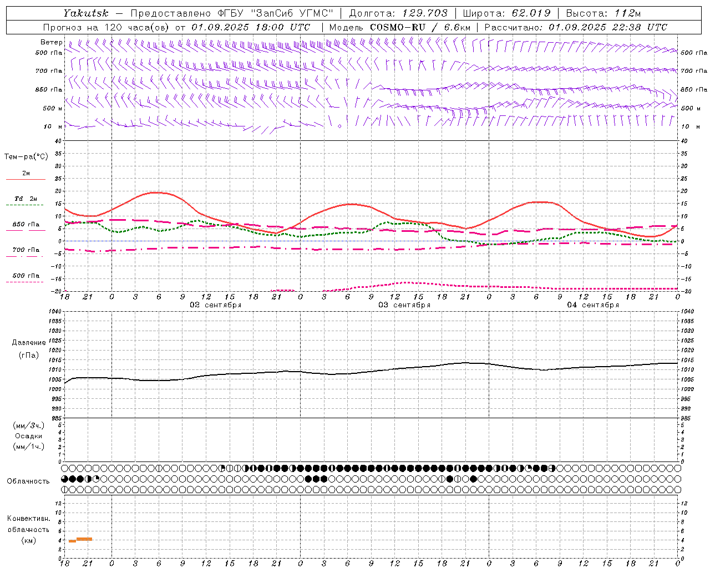Click the '02 сентября' date label
This screenshot has width=710, height=568.
(216, 305)
